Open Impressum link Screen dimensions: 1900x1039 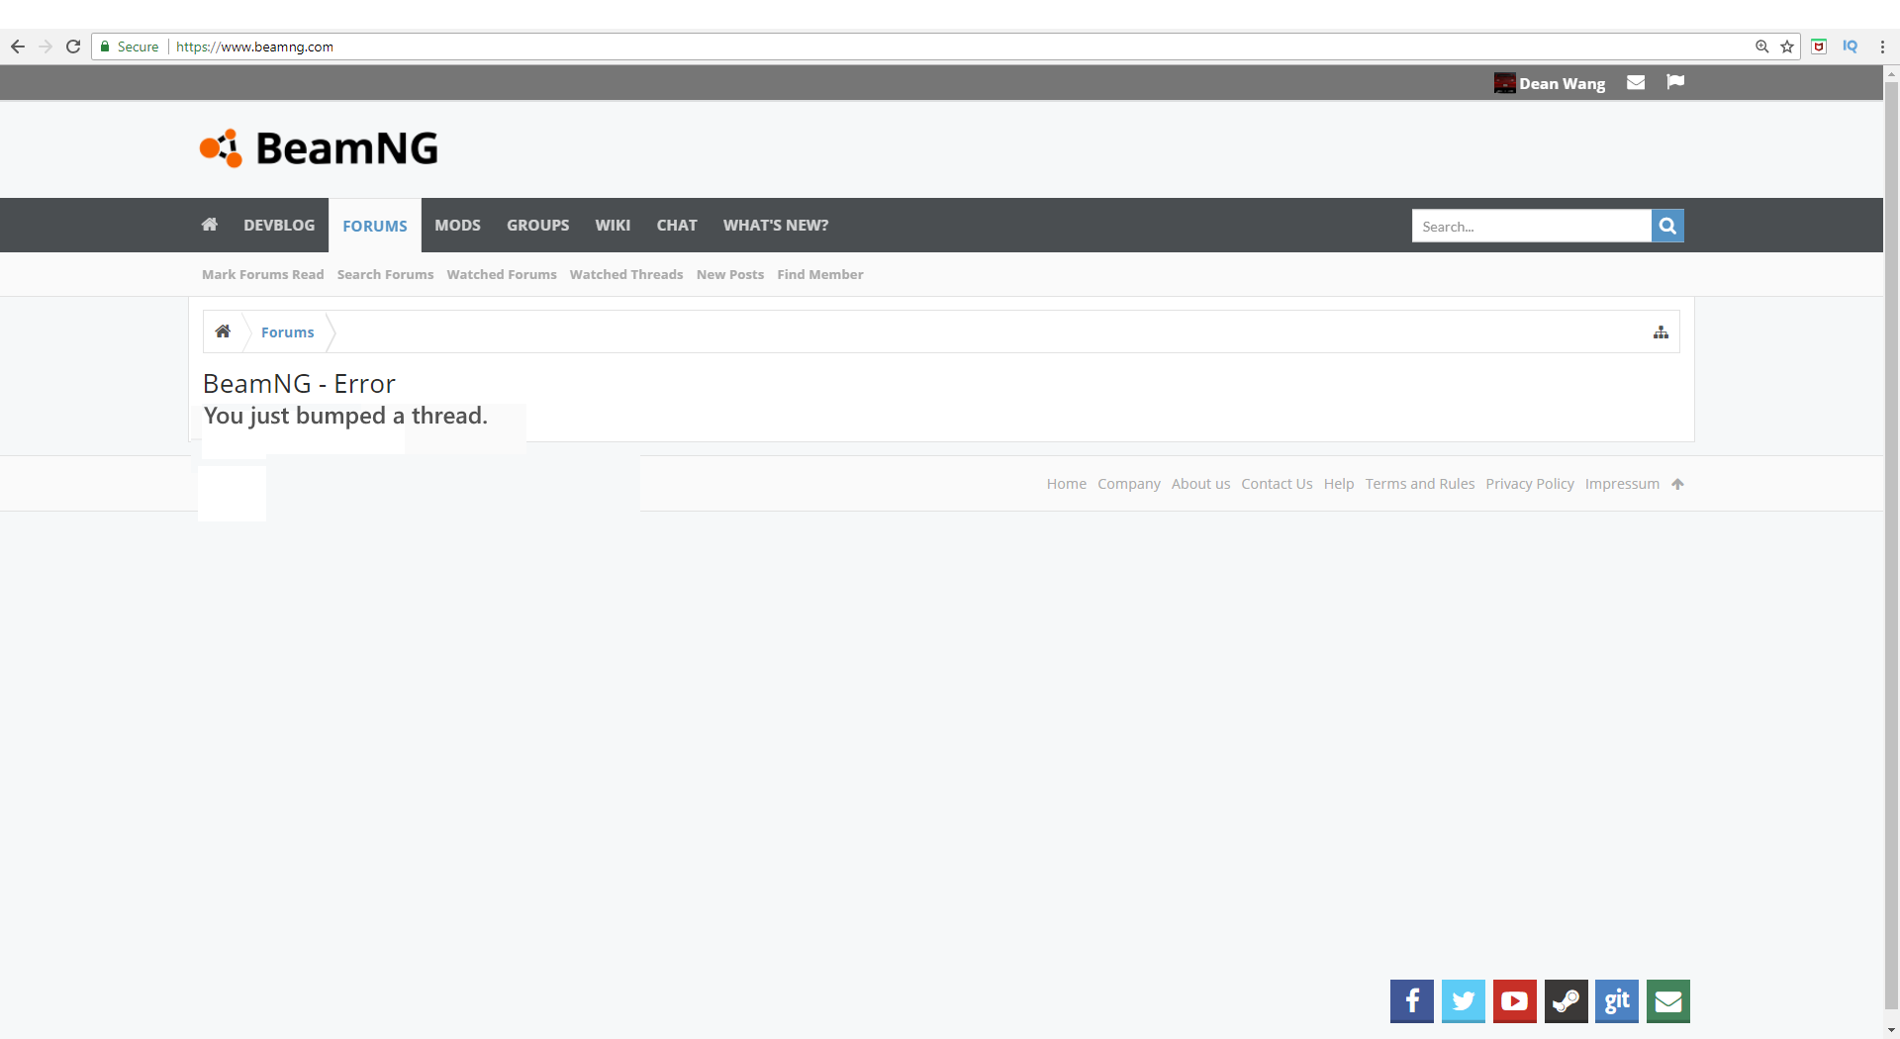1622,484
